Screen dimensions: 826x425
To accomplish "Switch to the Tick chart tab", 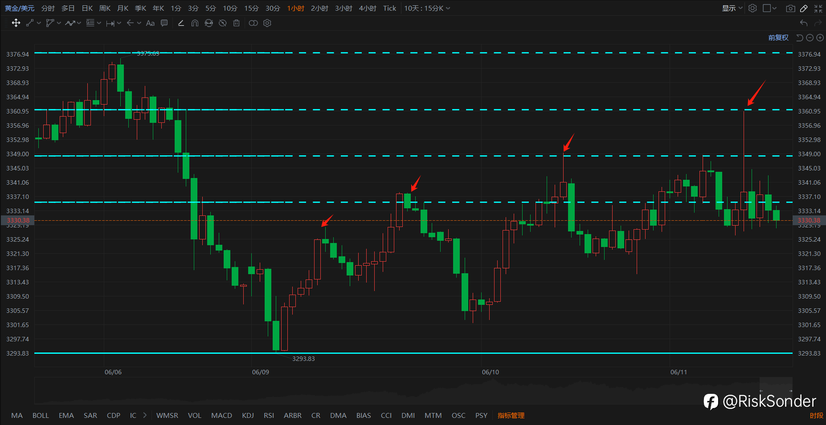I will pyautogui.click(x=390, y=8).
